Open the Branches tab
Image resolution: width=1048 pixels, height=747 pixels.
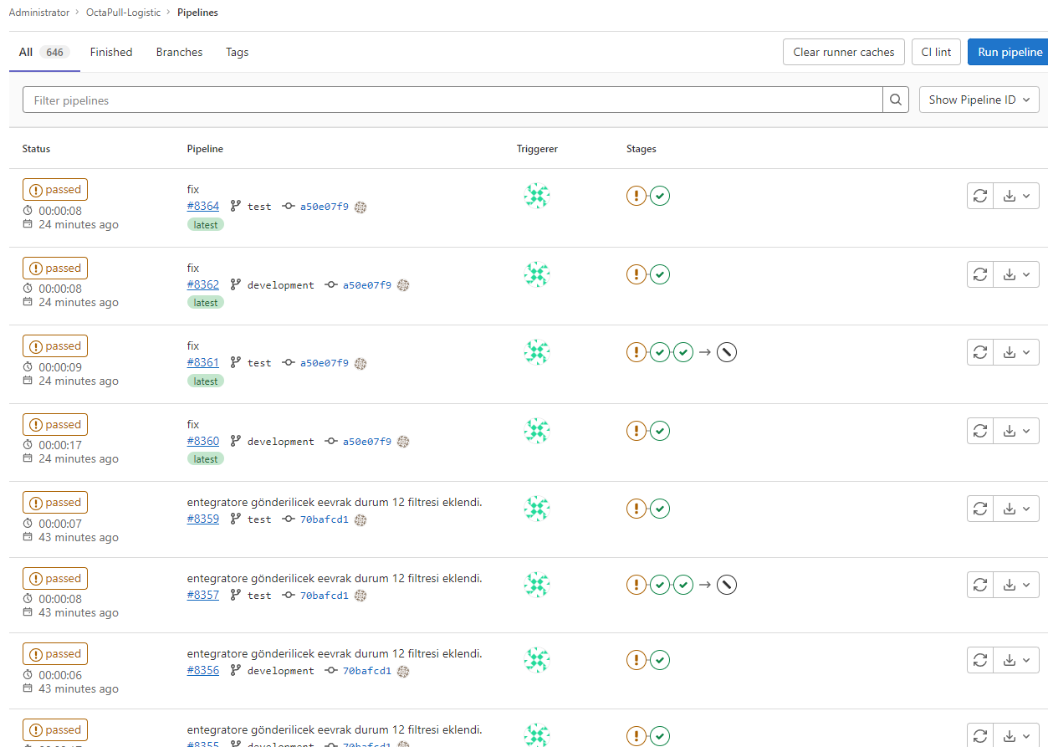click(x=178, y=52)
